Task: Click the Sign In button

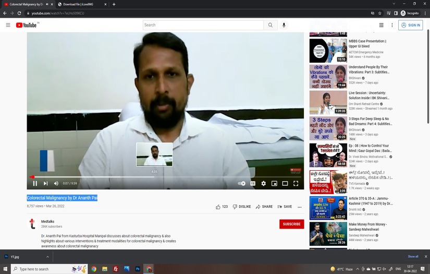Action: 411,25
